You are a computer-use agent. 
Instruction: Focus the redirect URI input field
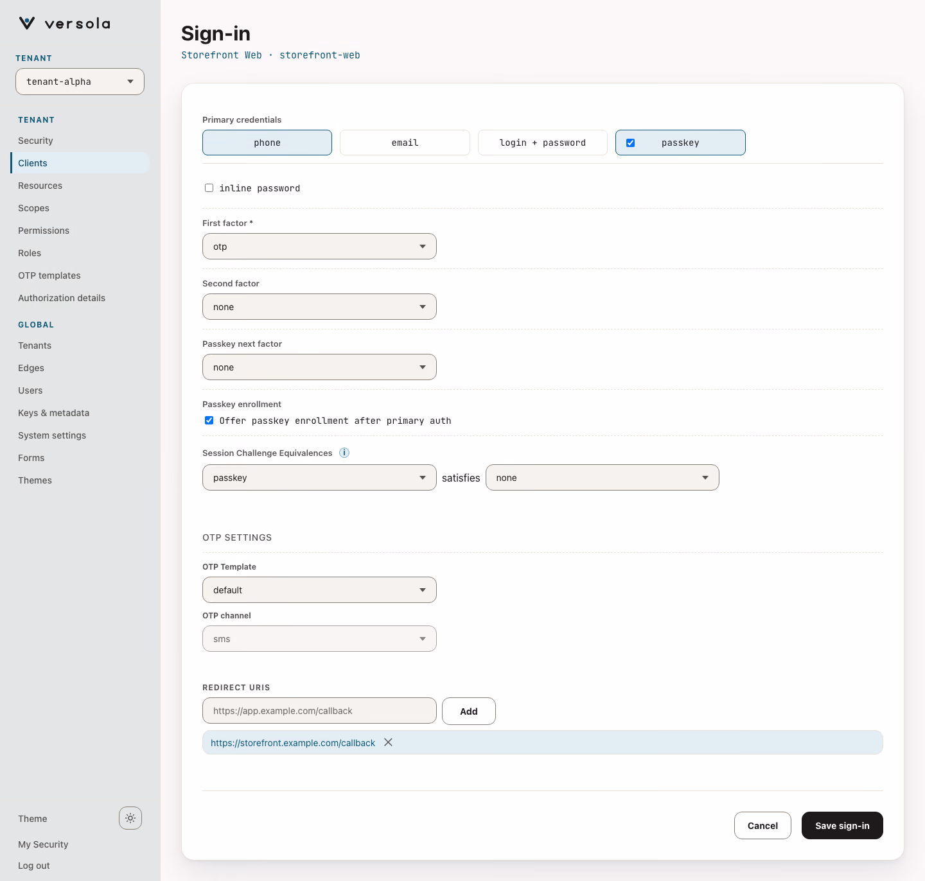319,711
